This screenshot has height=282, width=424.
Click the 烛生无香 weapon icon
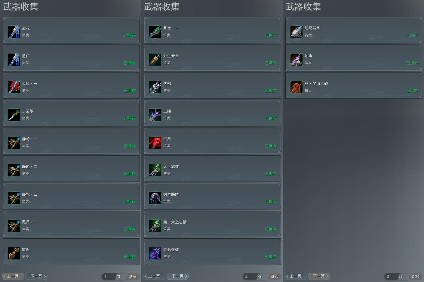tap(155, 59)
